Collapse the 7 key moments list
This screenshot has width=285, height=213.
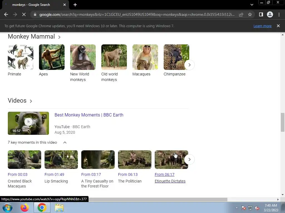[x=65, y=143]
